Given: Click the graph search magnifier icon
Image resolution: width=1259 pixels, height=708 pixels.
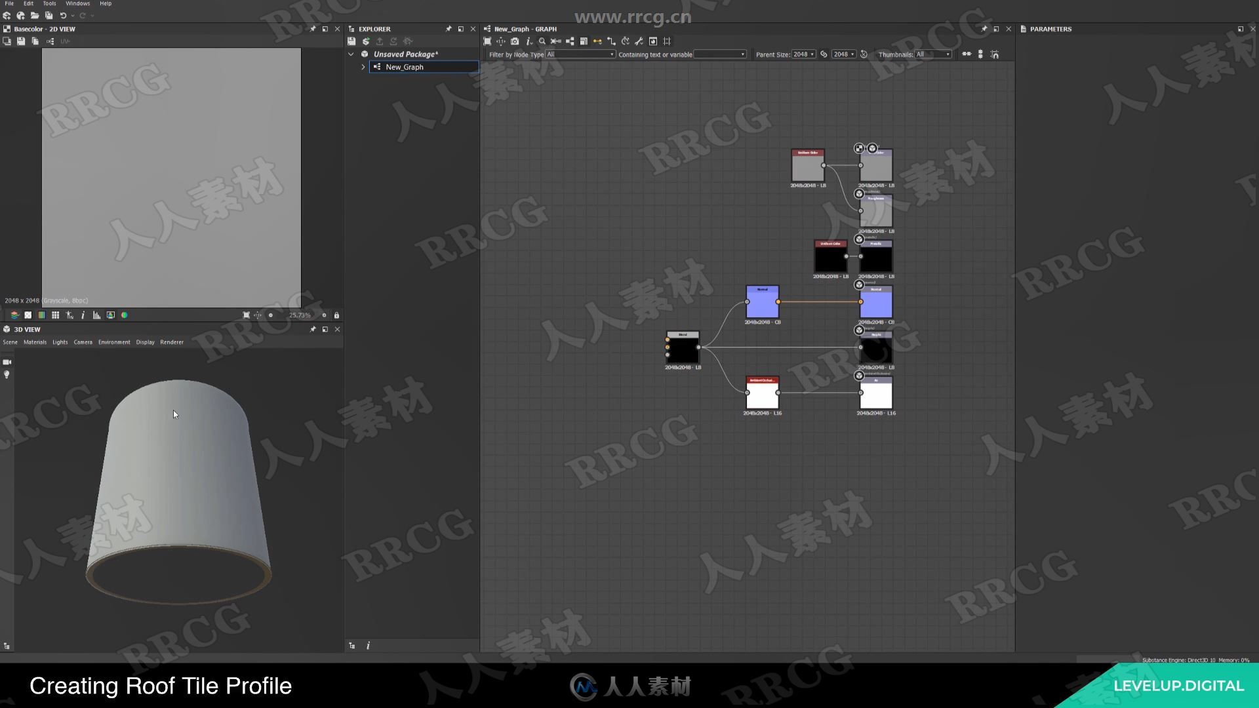Looking at the screenshot, I should [x=542, y=41].
